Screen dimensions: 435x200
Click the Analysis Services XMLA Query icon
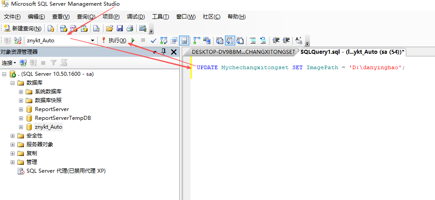coord(84,28)
